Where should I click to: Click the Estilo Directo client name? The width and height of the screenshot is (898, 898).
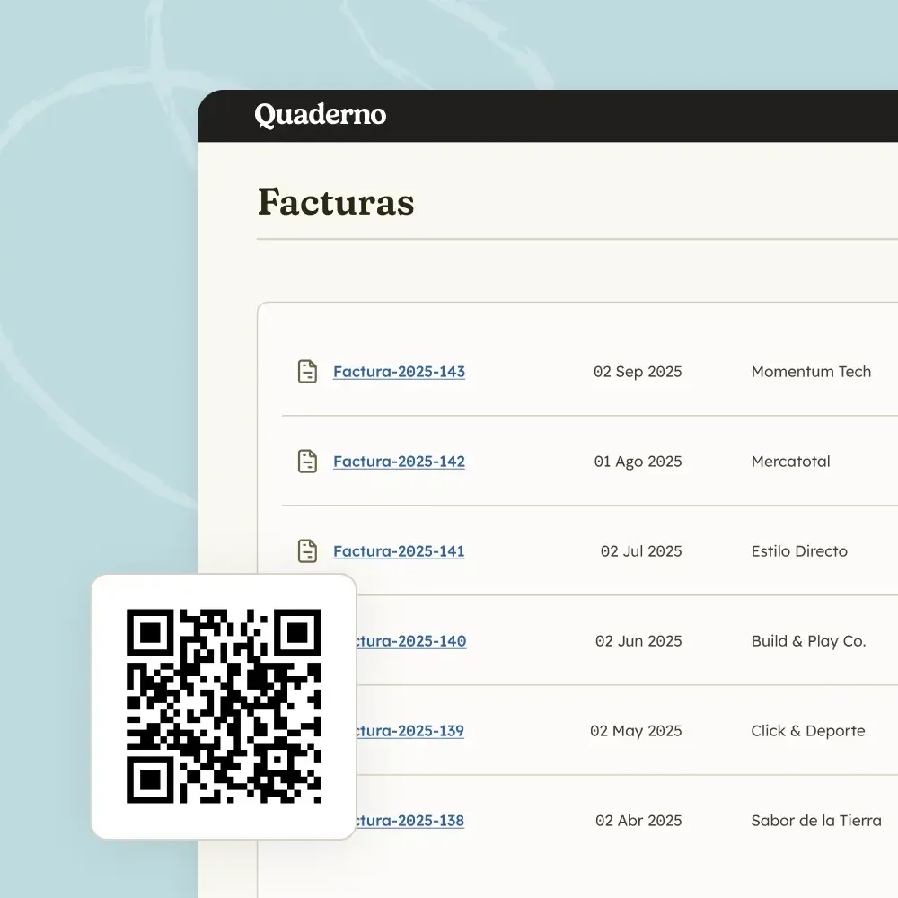pos(799,551)
